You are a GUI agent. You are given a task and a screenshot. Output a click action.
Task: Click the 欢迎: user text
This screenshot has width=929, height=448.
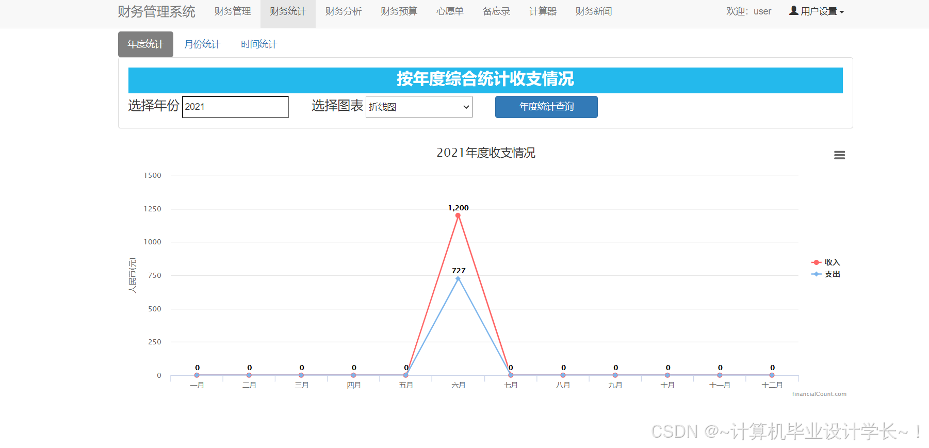tap(748, 11)
